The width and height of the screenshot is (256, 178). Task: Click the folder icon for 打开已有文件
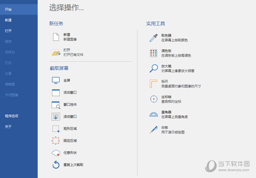56,52
